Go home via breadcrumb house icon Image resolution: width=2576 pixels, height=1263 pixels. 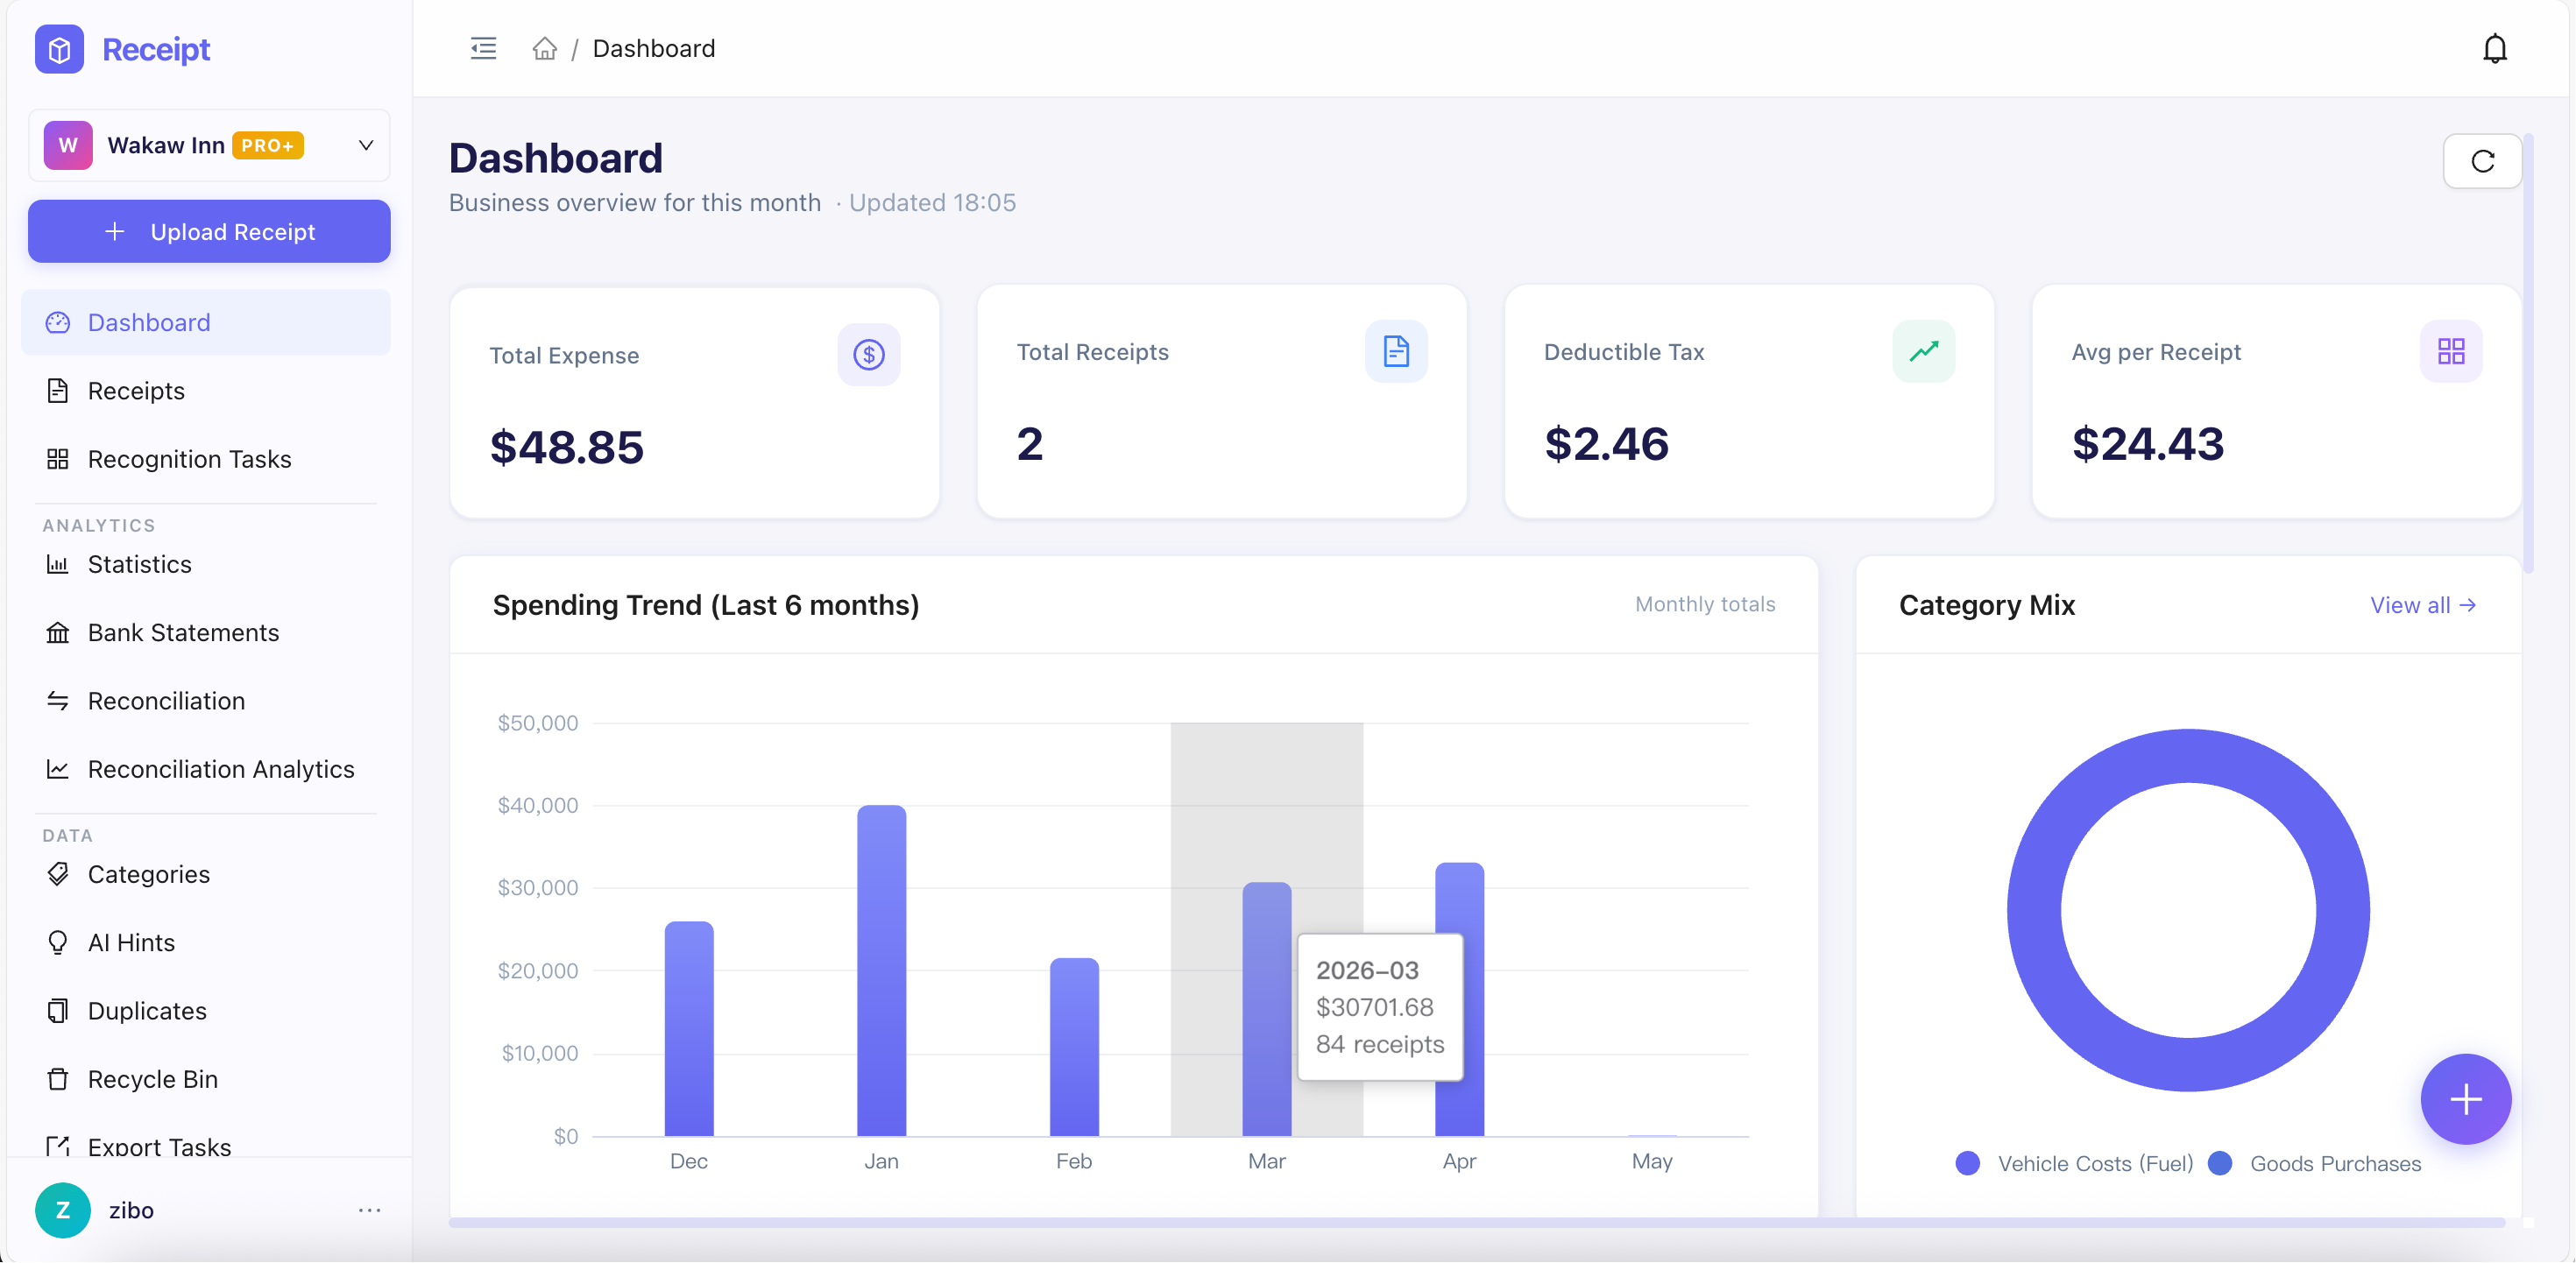click(x=544, y=48)
